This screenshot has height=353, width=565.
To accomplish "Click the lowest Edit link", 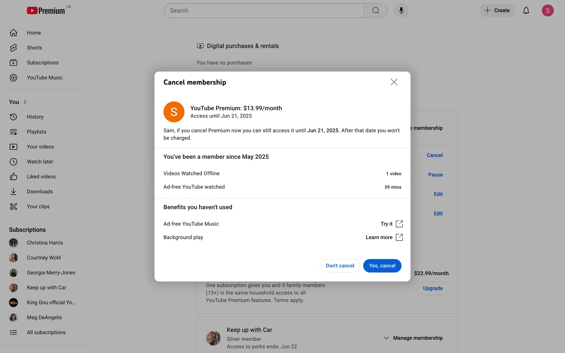I will coord(438,214).
